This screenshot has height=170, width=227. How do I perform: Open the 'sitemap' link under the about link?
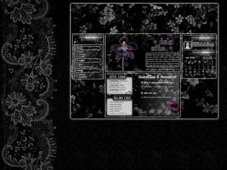[83, 54]
